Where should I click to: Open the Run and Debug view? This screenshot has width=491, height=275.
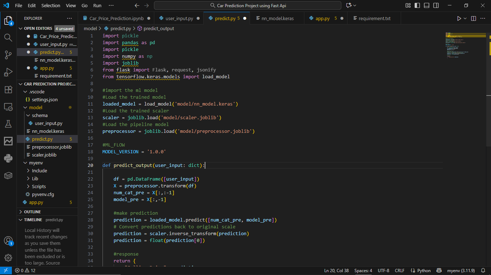pos(8,72)
